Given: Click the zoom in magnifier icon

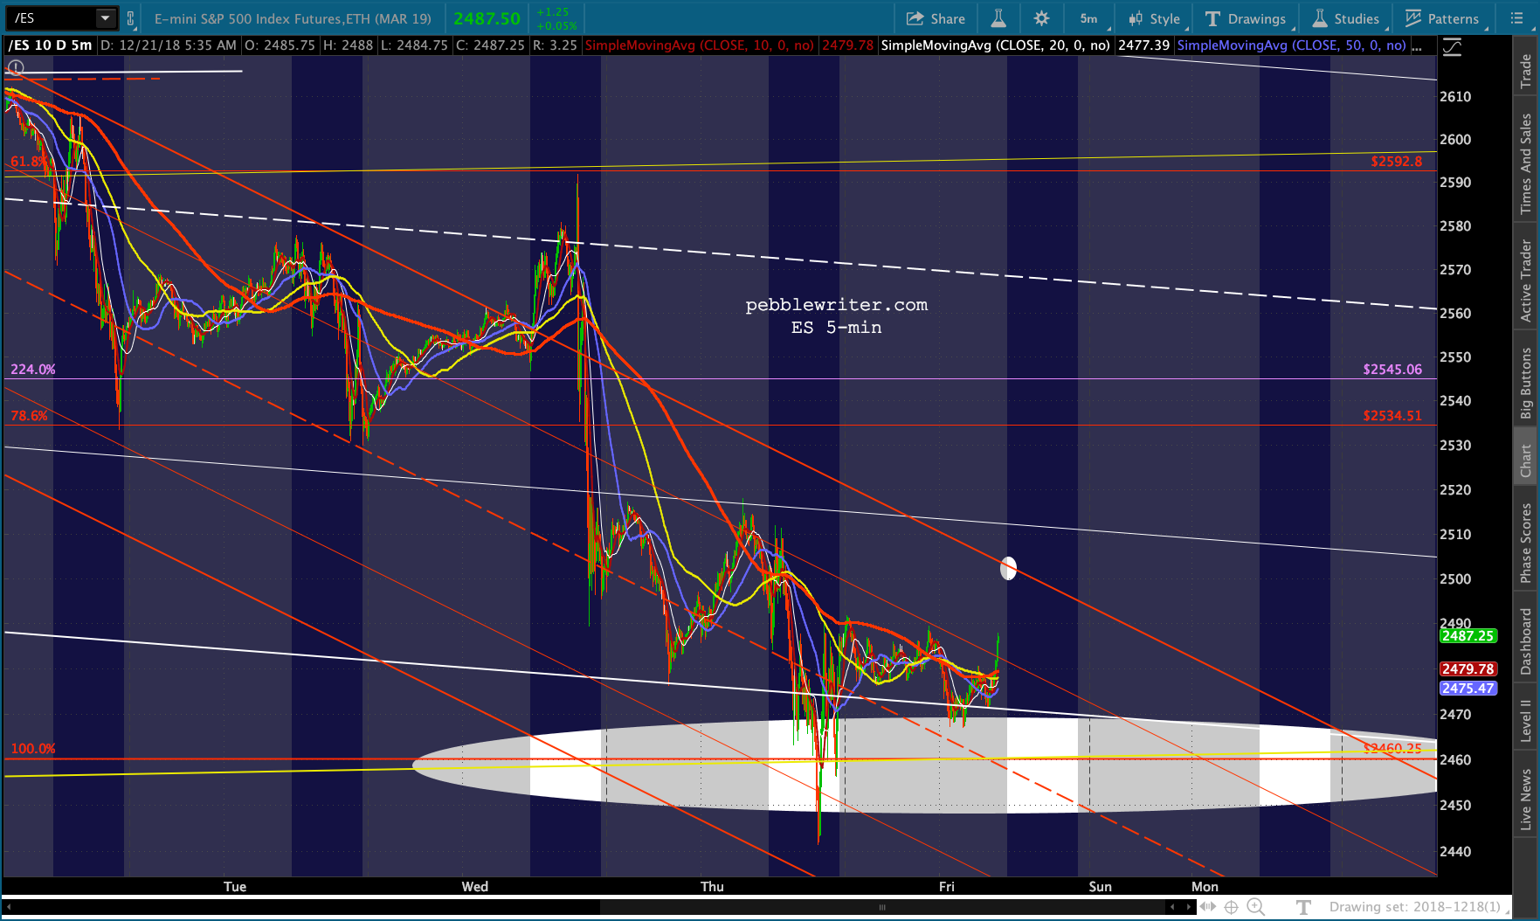Looking at the screenshot, I should (1255, 907).
